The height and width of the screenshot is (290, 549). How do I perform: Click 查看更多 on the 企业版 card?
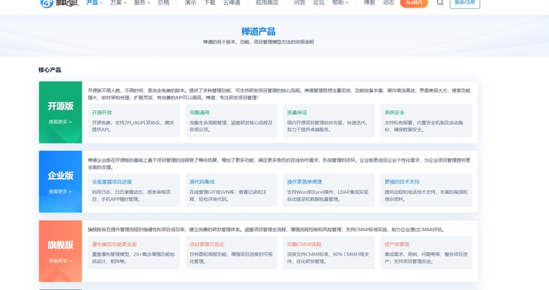[x=60, y=192]
